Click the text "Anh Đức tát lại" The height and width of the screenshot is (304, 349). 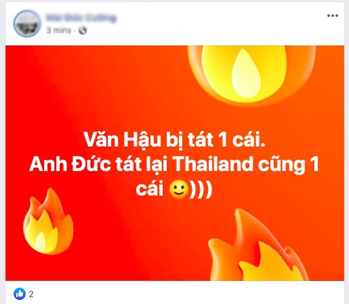click(98, 164)
